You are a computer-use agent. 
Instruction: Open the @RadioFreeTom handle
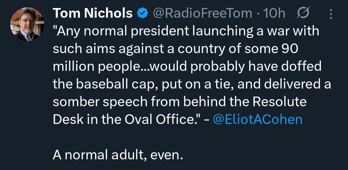[202, 13]
